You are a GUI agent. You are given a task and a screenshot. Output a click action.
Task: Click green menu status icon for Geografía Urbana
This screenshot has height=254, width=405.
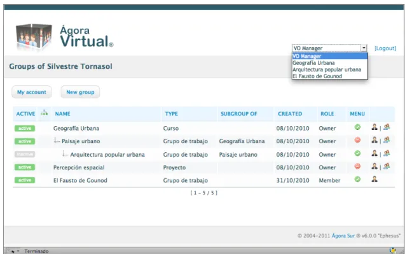[357, 127]
